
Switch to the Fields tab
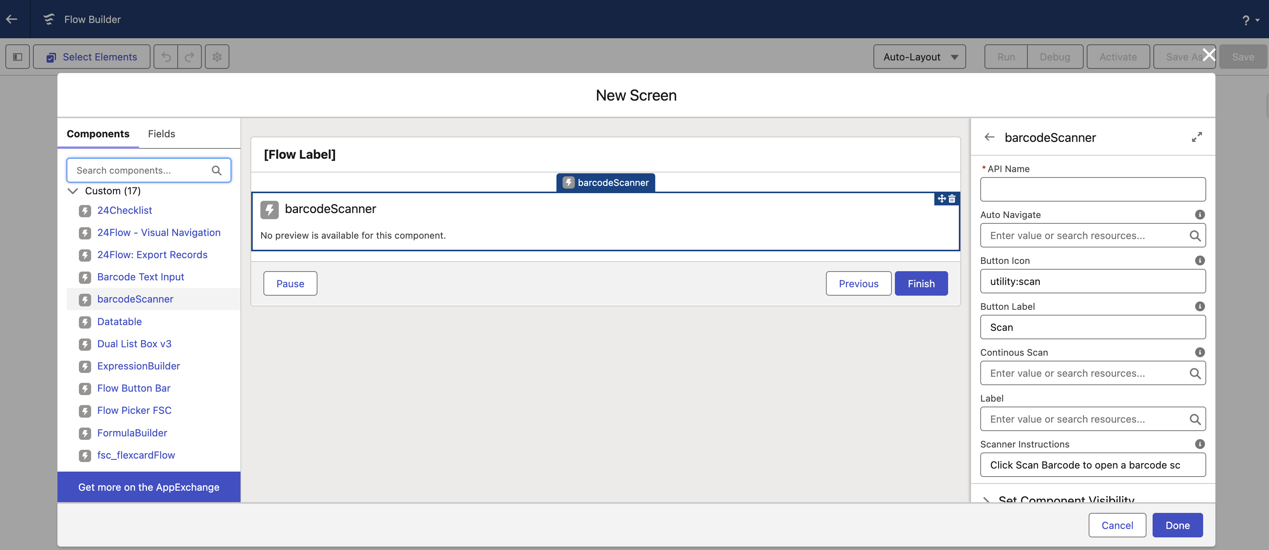pos(161,134)
